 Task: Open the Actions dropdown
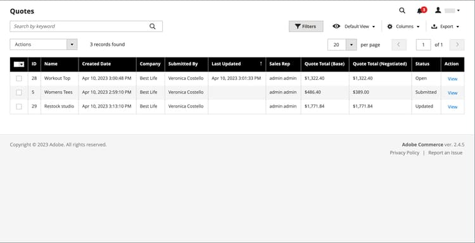43,44
